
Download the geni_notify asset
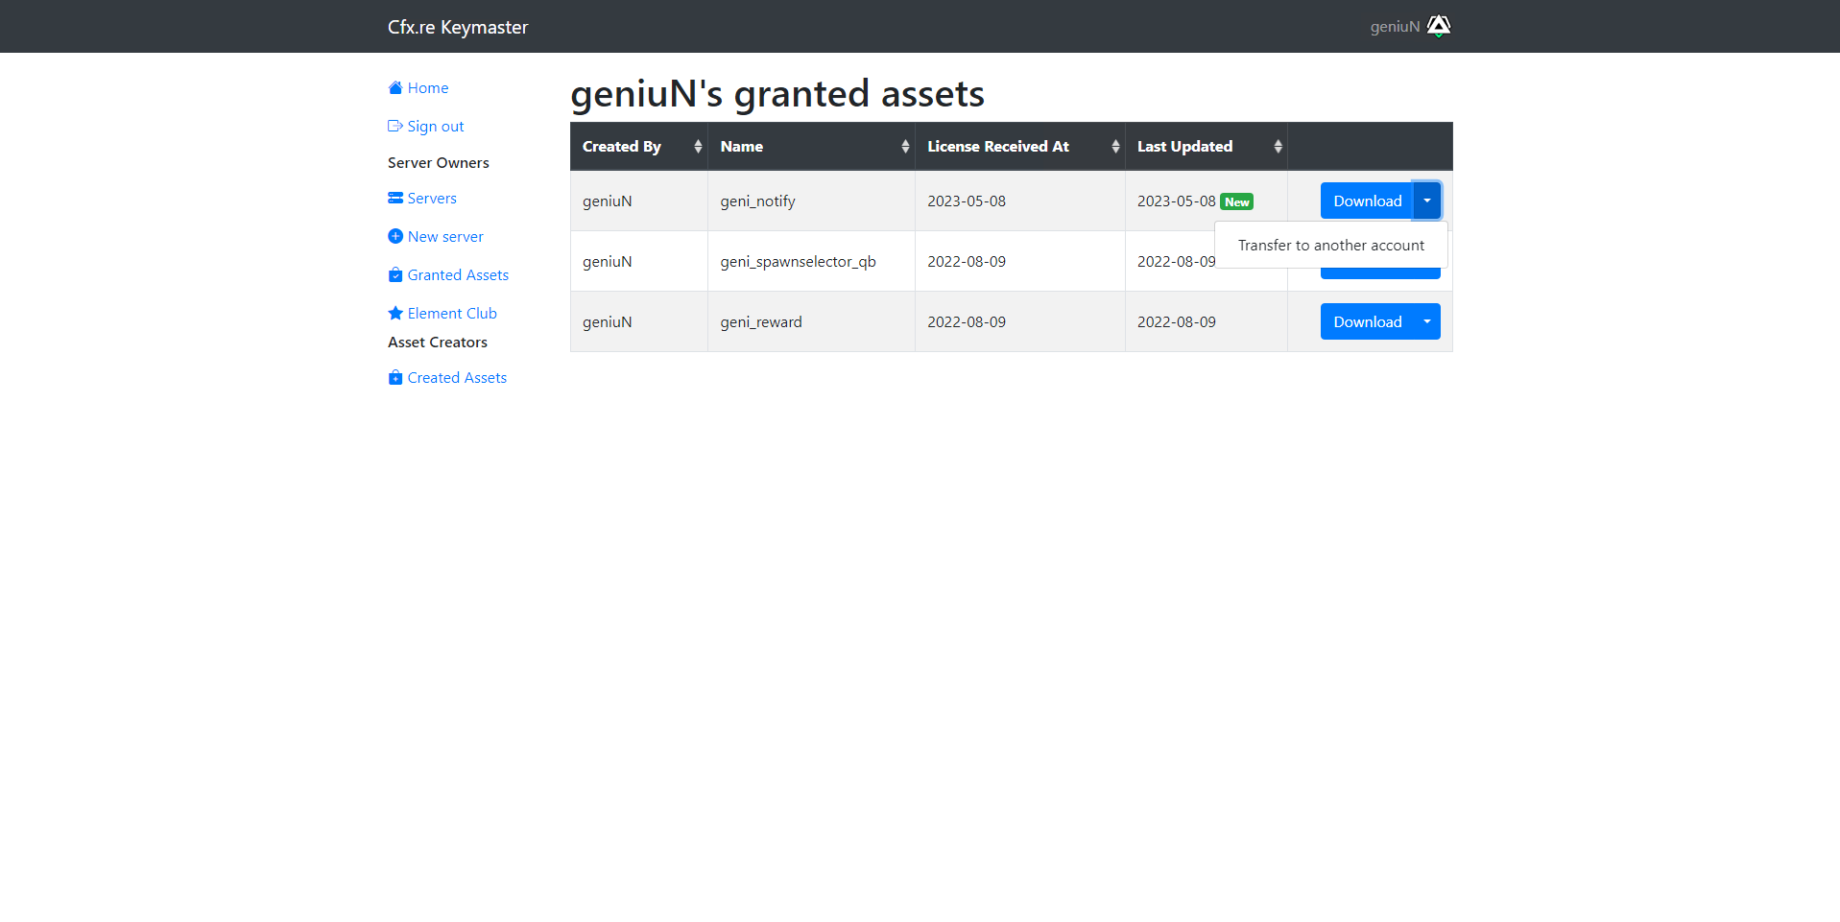[1367, 201]
